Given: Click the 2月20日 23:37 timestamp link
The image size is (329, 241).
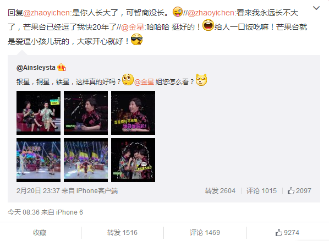Looking at the screenshot, I should (38, 190).
